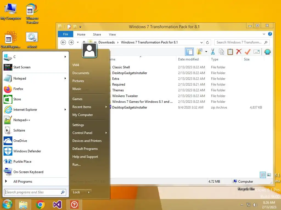Viewport: 281px width, 210px height.
Task: Expand the C drive submenu arrow
Action: [x=65, y=57]
